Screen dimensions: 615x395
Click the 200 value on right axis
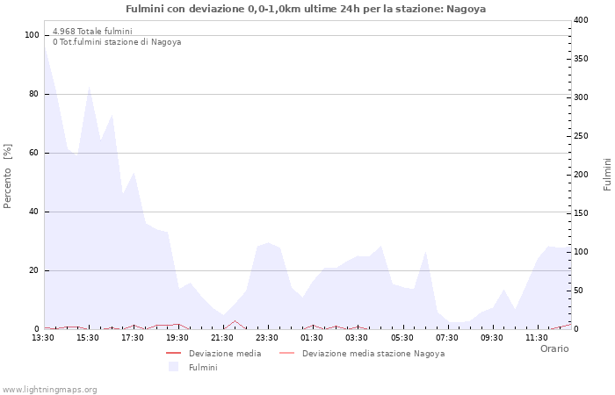pyautogui.click(x=581, y=175)
